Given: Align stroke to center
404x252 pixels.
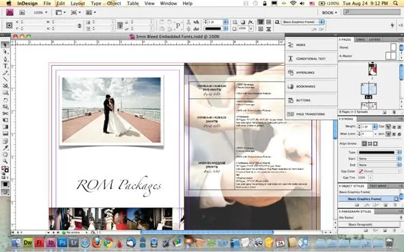Looking at the screenshot, I should point(364,144).
